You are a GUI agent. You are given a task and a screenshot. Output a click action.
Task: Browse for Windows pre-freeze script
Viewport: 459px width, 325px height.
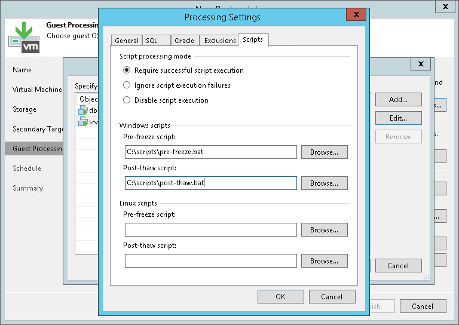[324, 152]
